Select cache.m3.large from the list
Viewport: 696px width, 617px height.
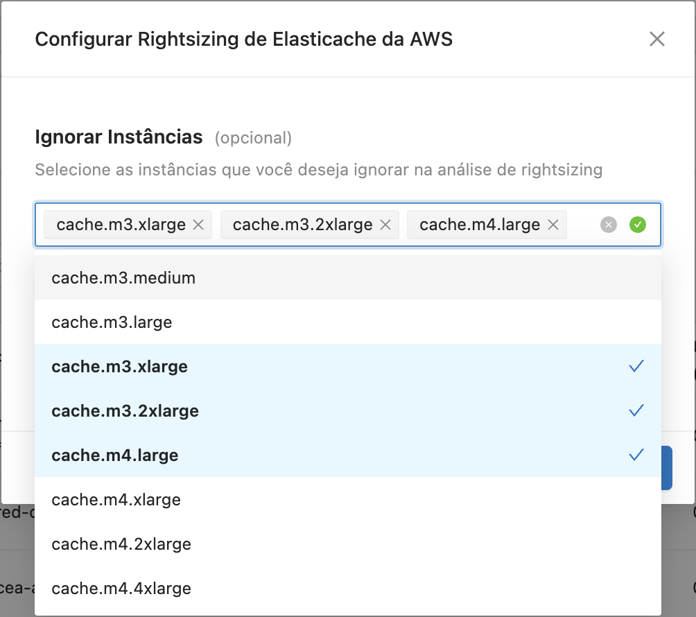click(112, 322)
